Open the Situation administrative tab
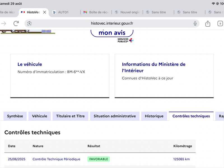 pos(115,116)
